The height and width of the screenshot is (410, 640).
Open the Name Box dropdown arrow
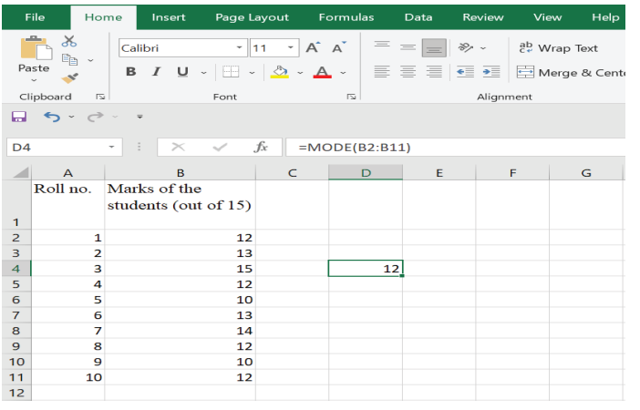pos(111,147)
